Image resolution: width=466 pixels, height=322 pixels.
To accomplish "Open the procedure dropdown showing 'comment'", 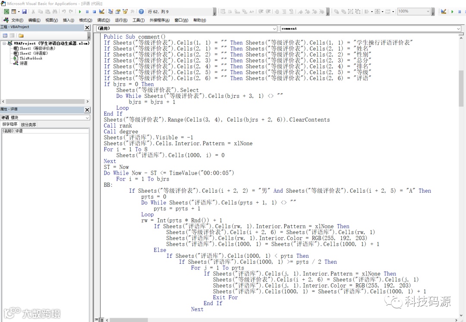I will (458, 29).
